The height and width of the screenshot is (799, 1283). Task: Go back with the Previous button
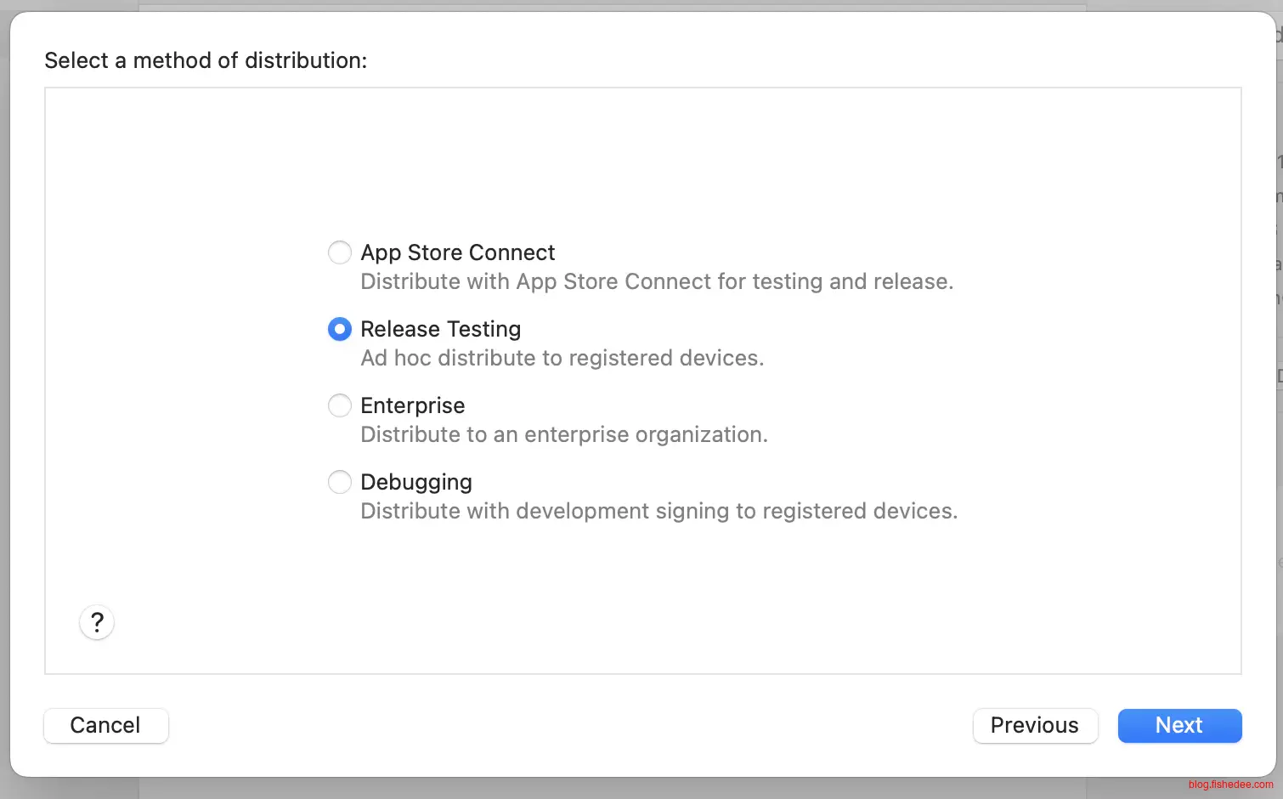(x=1034, y=725)
